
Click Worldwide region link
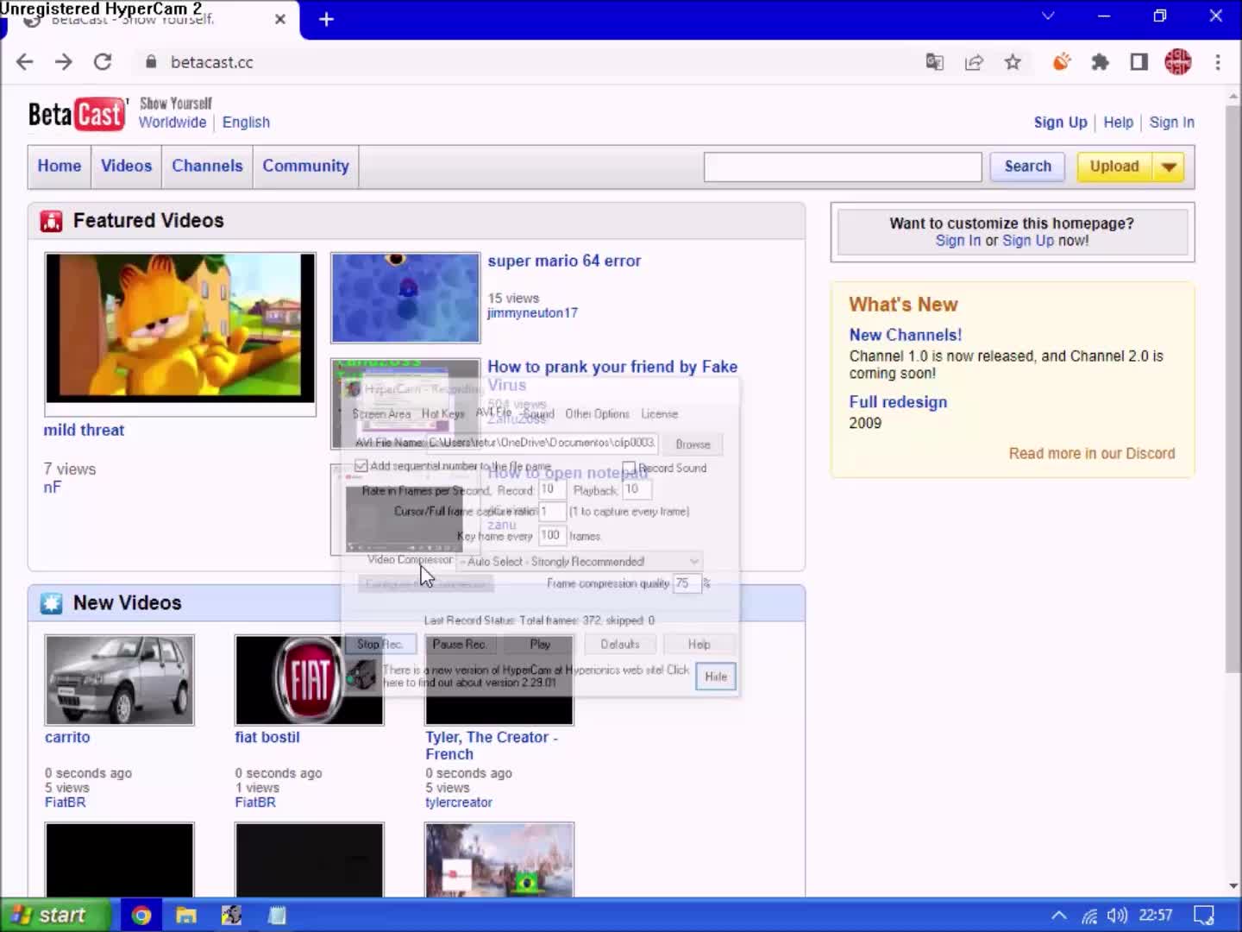[172, 123]
